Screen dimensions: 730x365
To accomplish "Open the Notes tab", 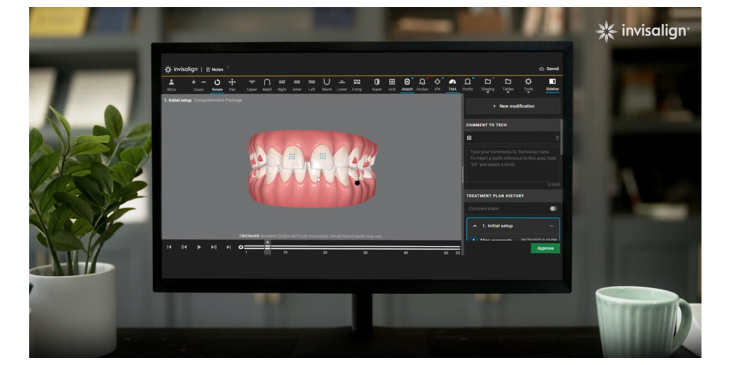I will (x=215, y=70).
